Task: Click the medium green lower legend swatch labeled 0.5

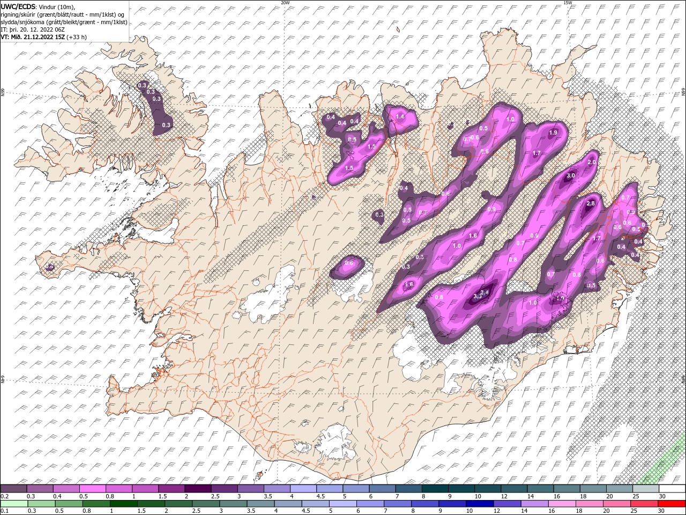Action: (x=69, y=504)
